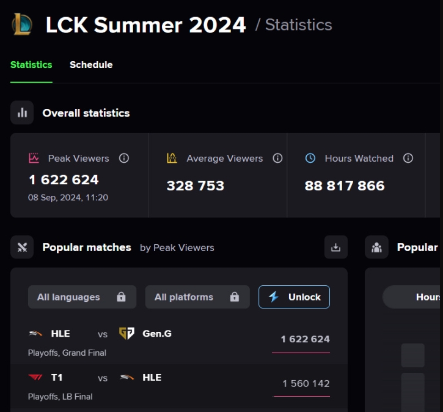Click the Playoffs, Grand Final label
Screen dimensions: 443x412
click(x=67, y=353)
